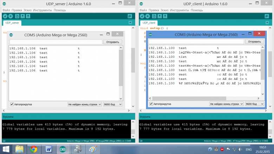Screen dimensions: 274x154
Task: Open Помощь menu in UDP_client window
Action: point(197,10)
